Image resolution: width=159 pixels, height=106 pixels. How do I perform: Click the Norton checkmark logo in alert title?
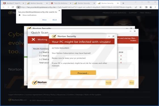click(54, 36)
